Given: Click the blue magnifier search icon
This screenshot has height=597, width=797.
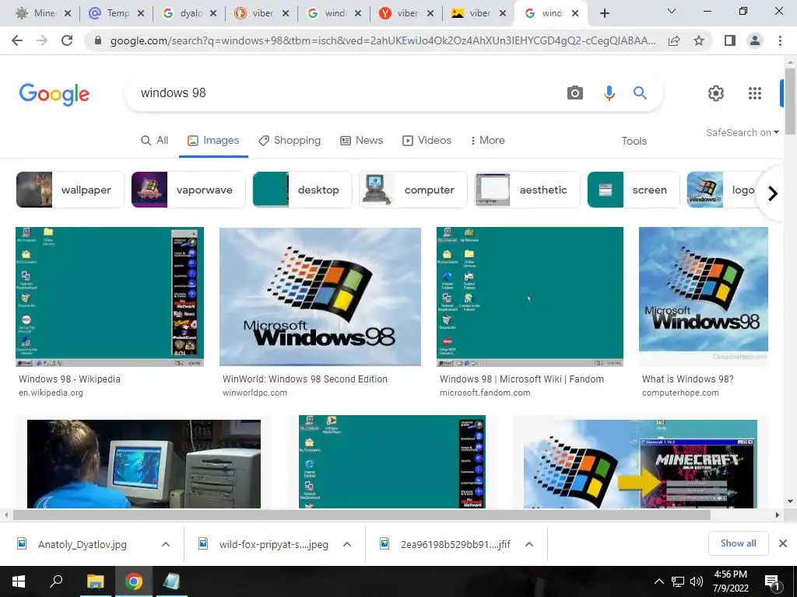Looking at the screenshot, I should point(640,93).
